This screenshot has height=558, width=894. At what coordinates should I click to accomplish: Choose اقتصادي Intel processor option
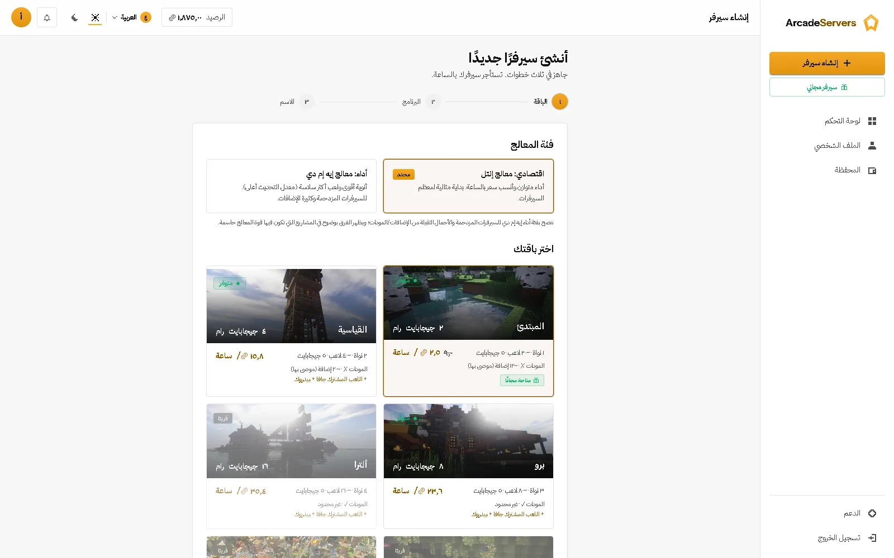pyautogui.click(x=468, y=186)
